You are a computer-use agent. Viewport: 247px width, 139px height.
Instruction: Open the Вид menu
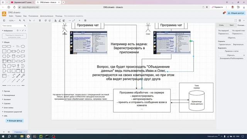[x=25, y=16]
